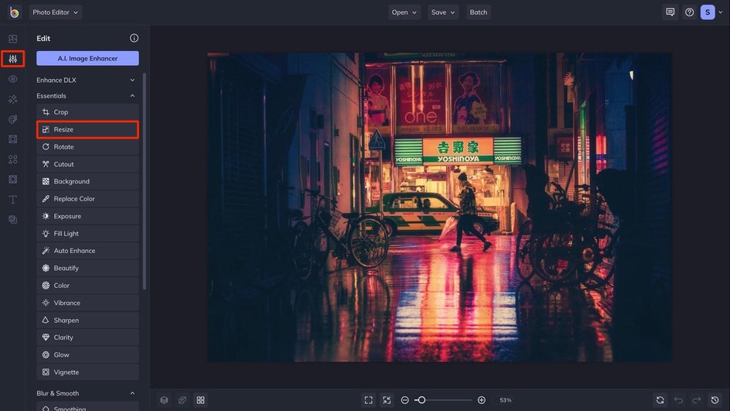Open the Glow tool
This screenshot has width=730, height=411.
(x=87, y=354)
